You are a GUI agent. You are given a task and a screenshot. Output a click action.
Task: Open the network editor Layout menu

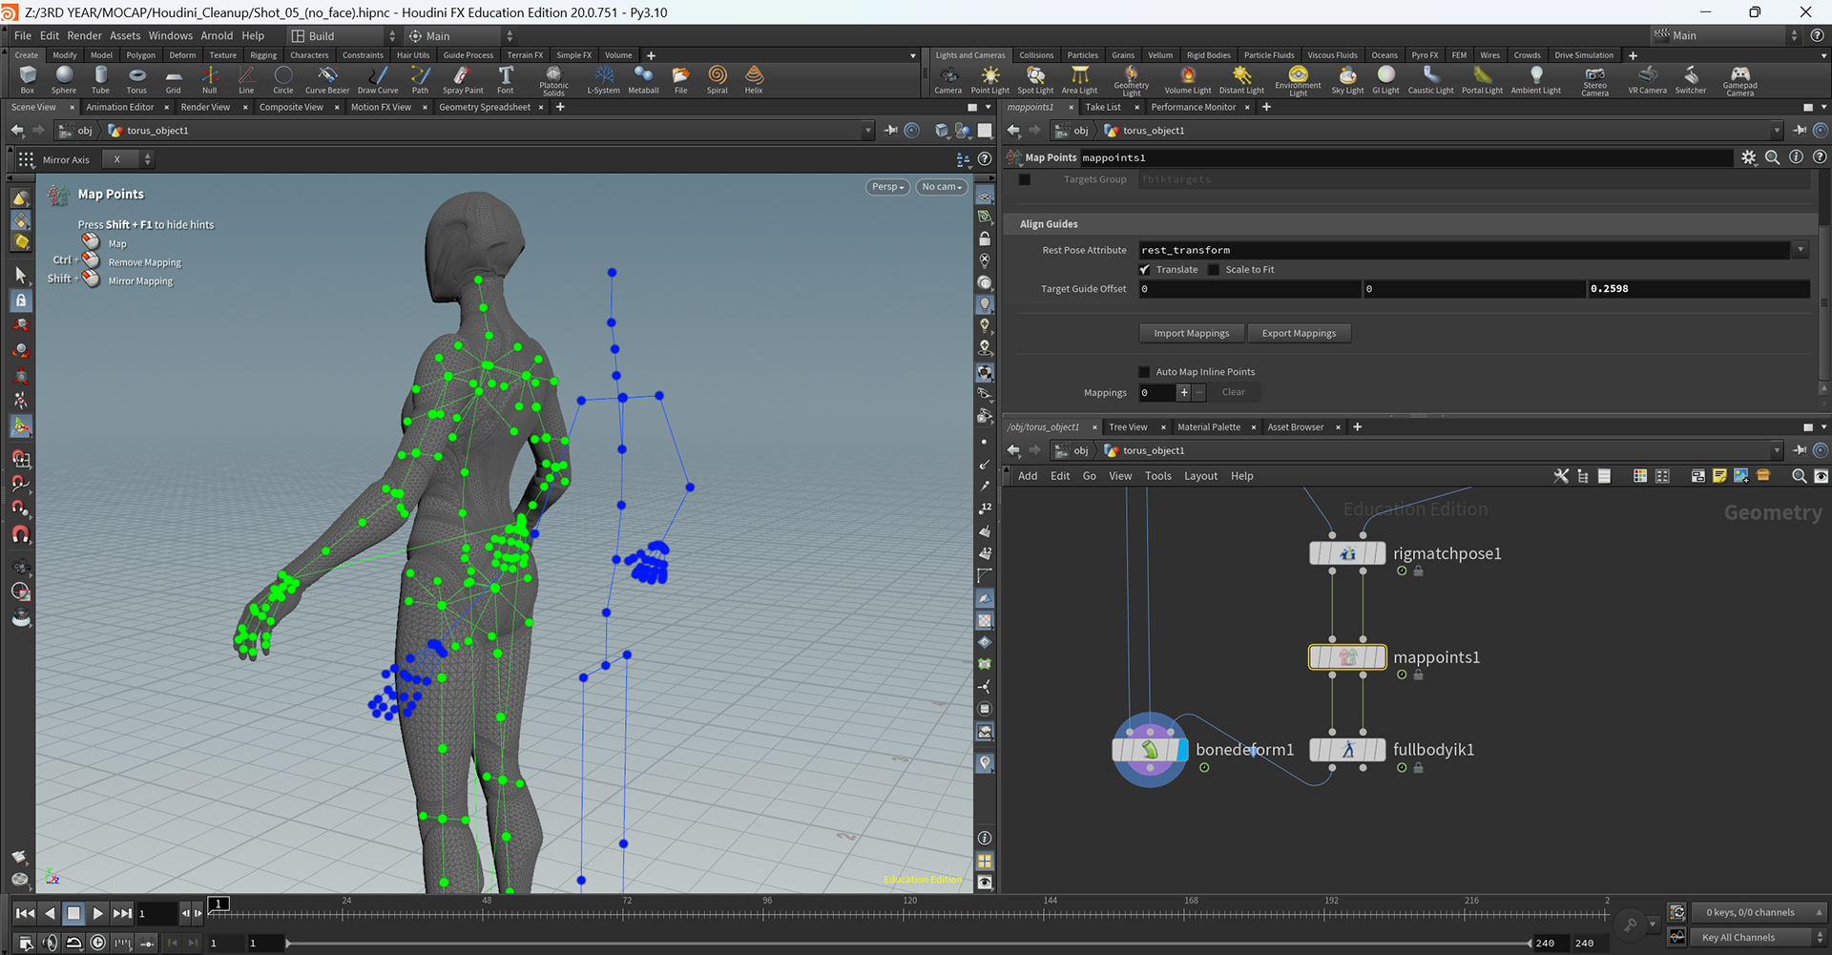(1200, 476)
